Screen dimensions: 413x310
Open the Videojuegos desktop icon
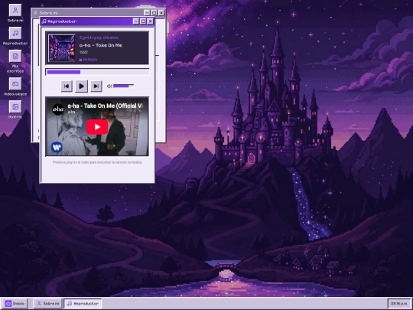click(x=15, y=86)
